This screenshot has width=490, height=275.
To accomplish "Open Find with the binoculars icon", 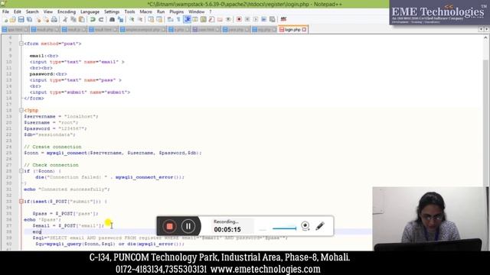I will click(x=112, y=20).
